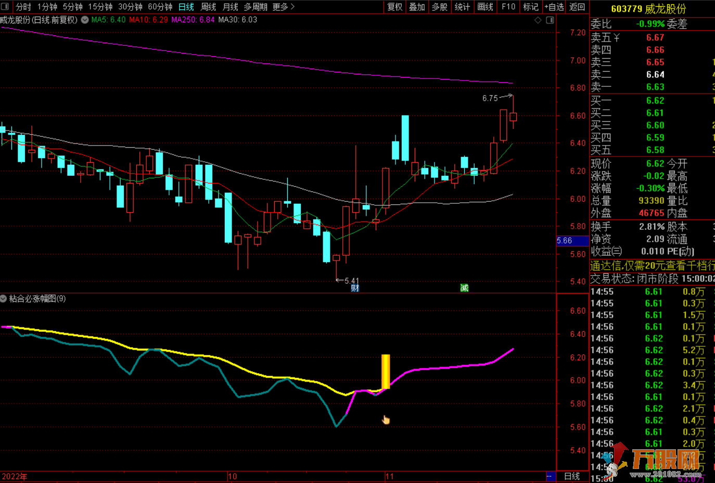Click the 叠加 overlay button
Screen dimensions: 715x483
click(417, 7)
